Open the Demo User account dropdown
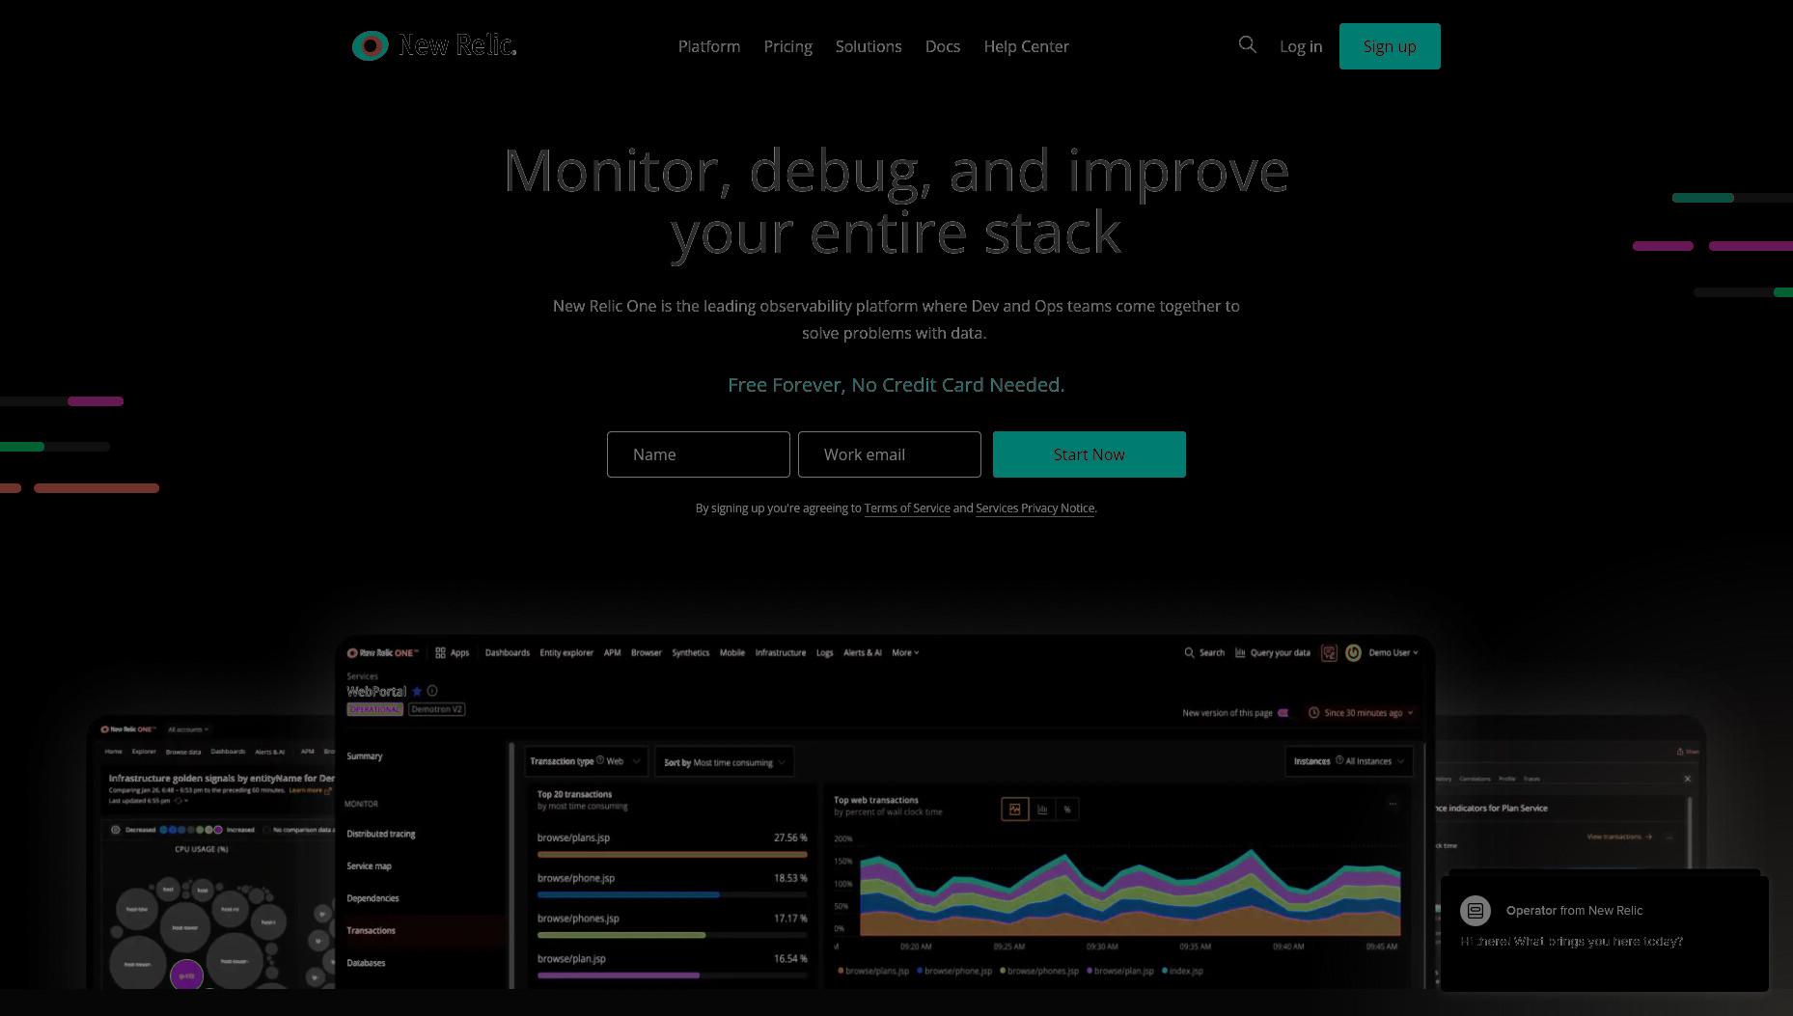 pyautogui.click(x=1393, y=653)
